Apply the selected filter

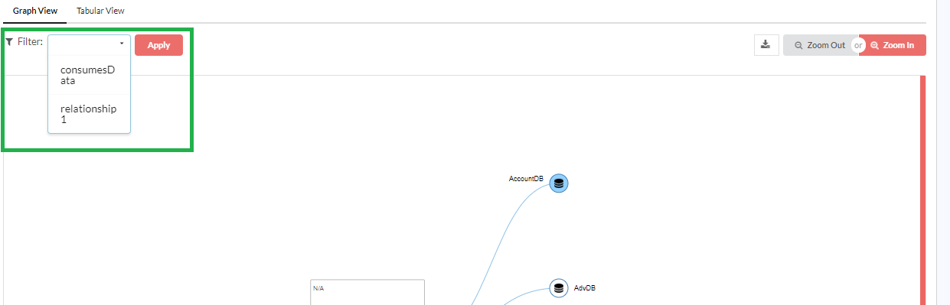coord(158,45)
